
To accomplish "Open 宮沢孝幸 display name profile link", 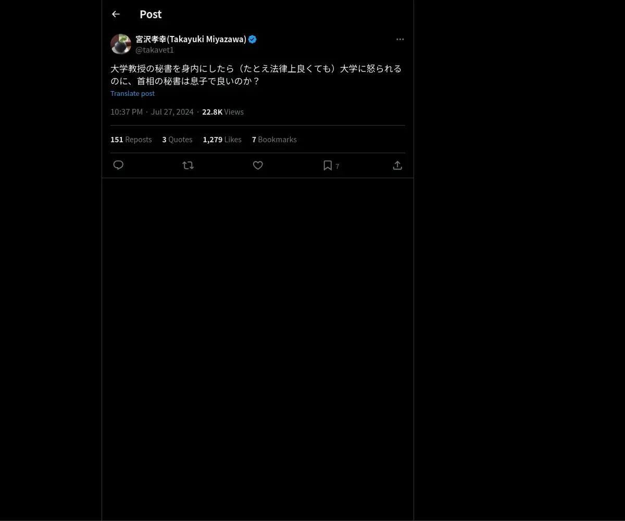I will click(x=191, y=39).
